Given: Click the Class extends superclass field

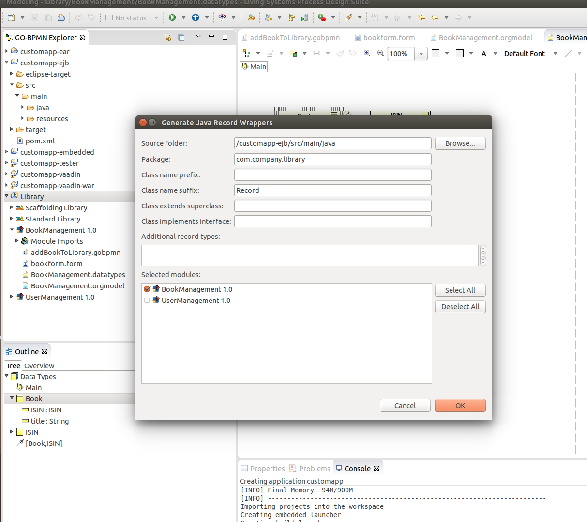Looking at the screenshot, I should tap(333, 206).
